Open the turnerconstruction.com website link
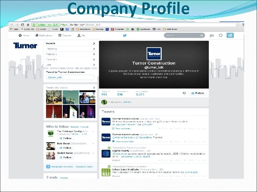The height and width of the screenshot is (192, 257). pyautogui.click(x=154, y=78)
